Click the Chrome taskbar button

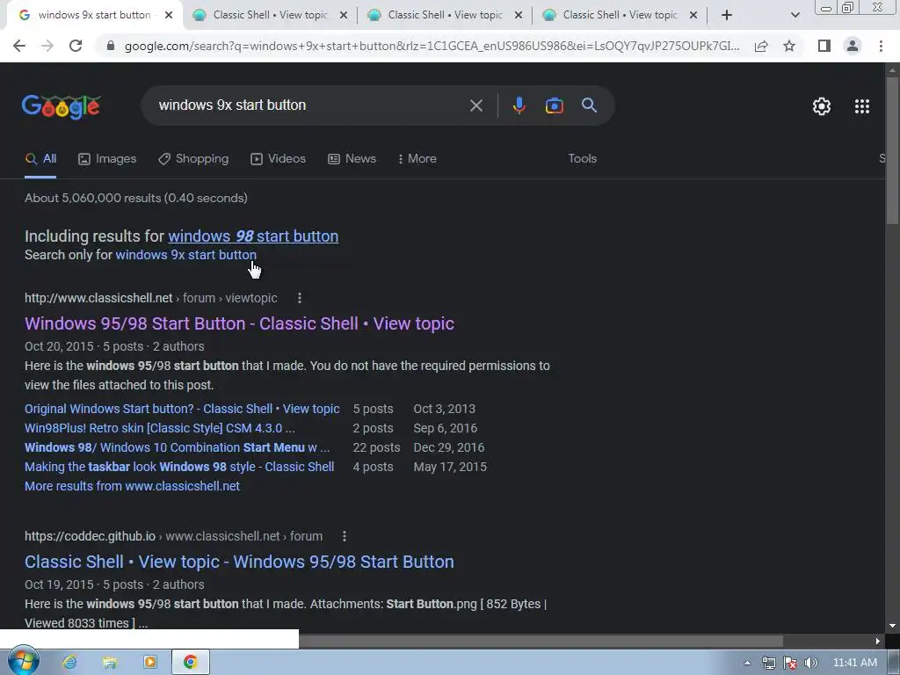190,663
